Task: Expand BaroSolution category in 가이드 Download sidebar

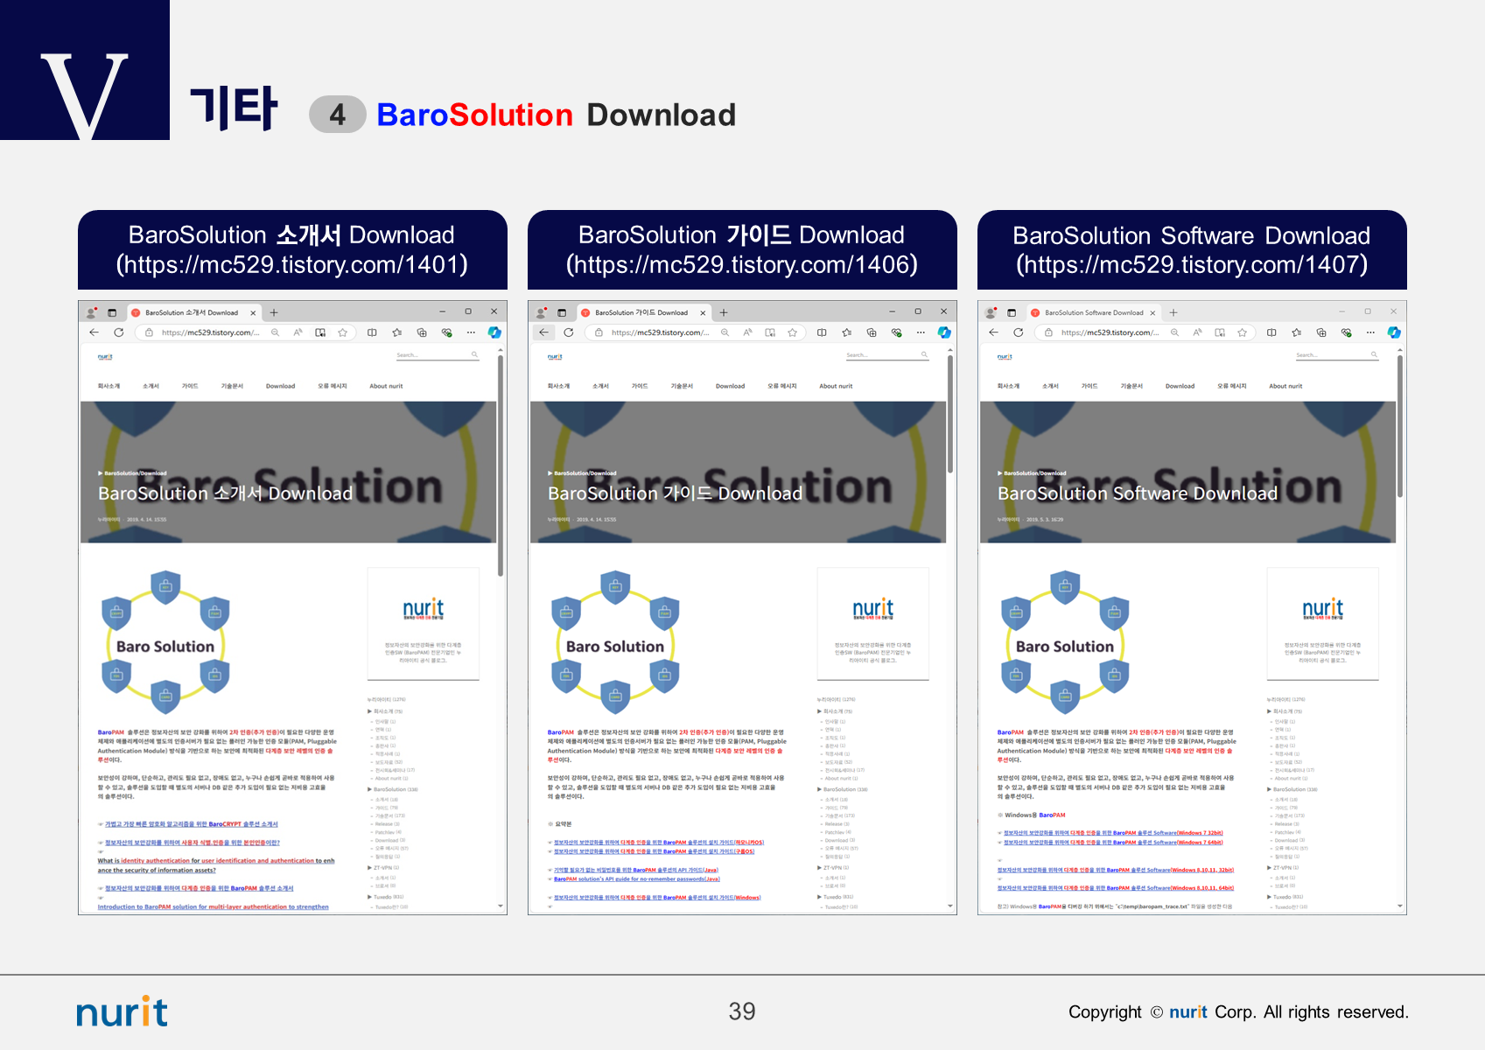Action: pyautogui.click(x=843, y=789)
